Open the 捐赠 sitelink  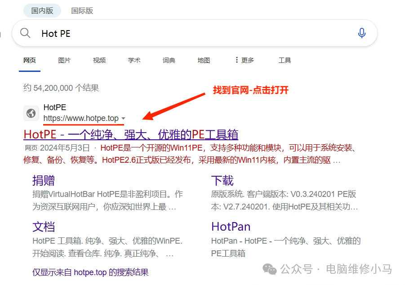coord(44,180)
